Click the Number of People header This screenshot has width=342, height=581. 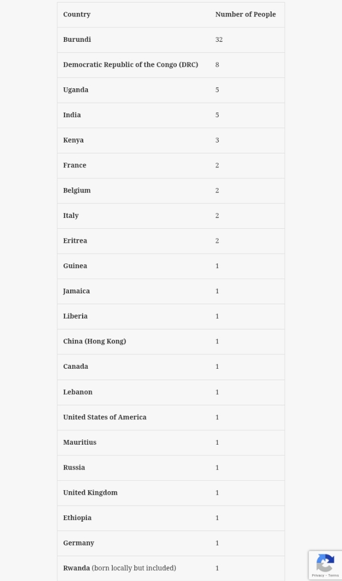245,14
